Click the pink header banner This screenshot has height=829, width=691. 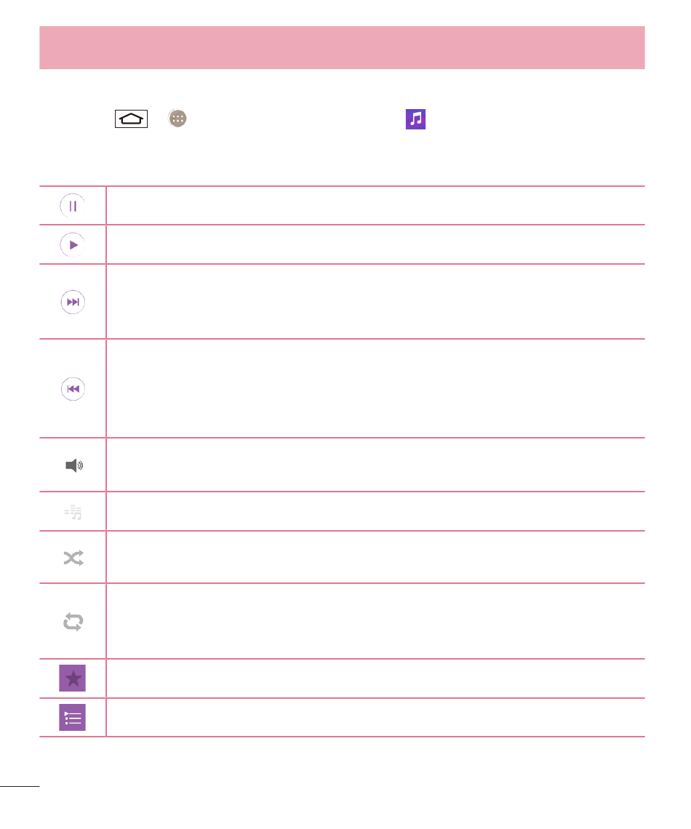click(x=342, y=47)
